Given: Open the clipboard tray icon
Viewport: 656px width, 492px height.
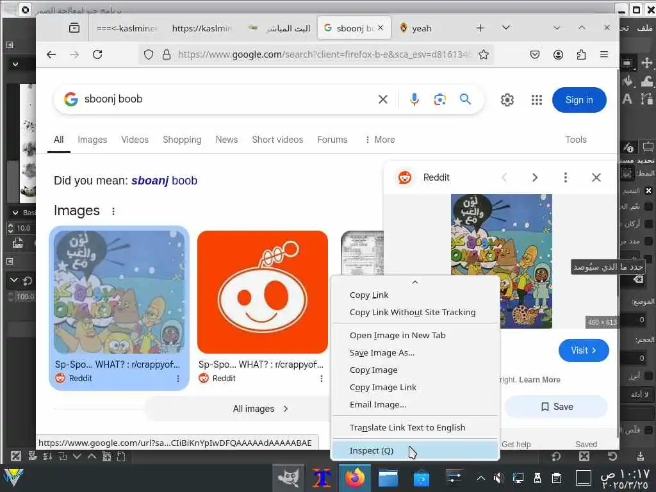Looking at the screenshot, I should pos(557,478).
